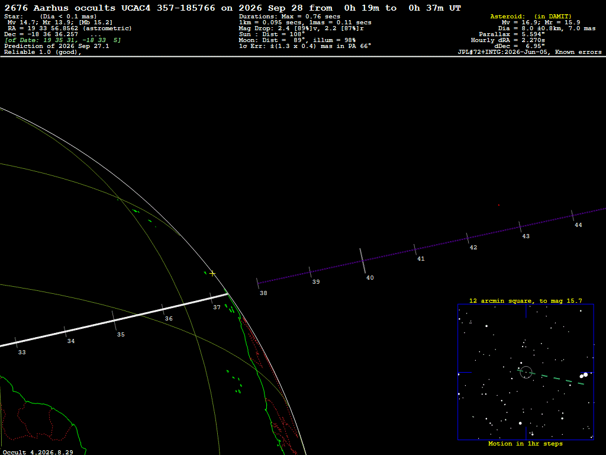
Task: Click the minute 44 tick mark
Action: (572, 216)
